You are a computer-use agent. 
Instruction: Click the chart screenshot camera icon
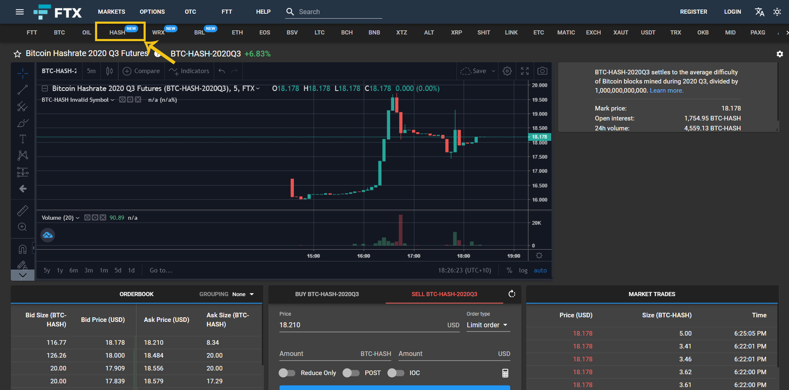point(542,71)
